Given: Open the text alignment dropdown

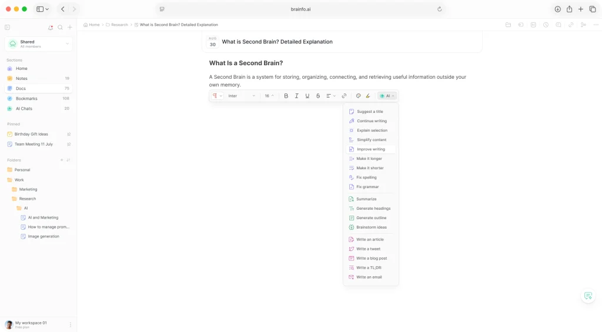Looking at the screenshot, I should (331, 96).
